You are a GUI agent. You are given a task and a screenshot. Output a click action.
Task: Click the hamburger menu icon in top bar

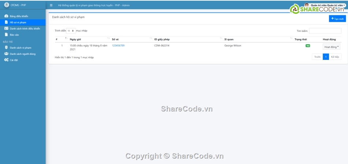51,5
